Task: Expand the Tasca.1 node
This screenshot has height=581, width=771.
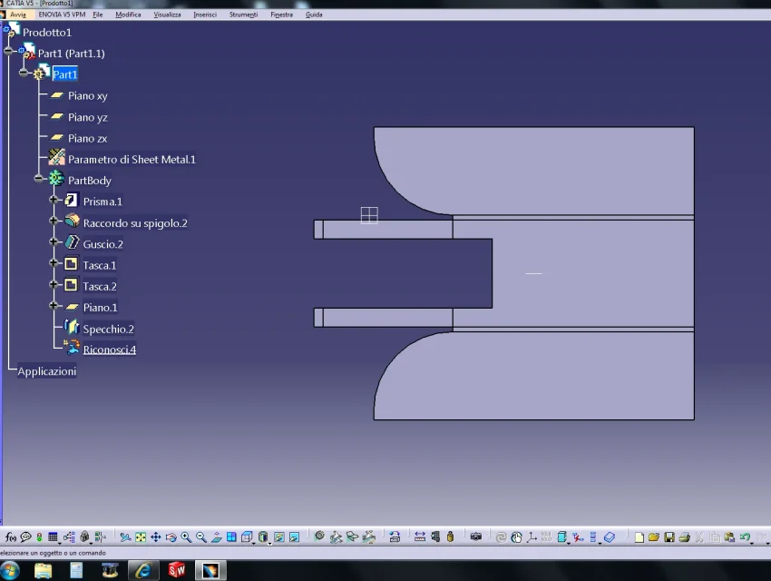Action: click(54, 263)
